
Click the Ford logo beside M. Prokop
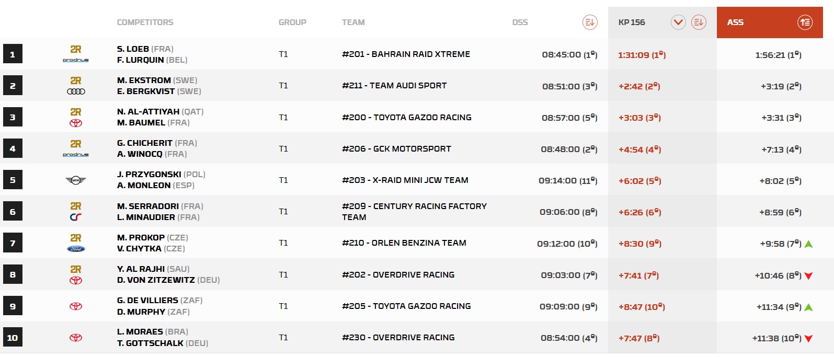point(76,249)
